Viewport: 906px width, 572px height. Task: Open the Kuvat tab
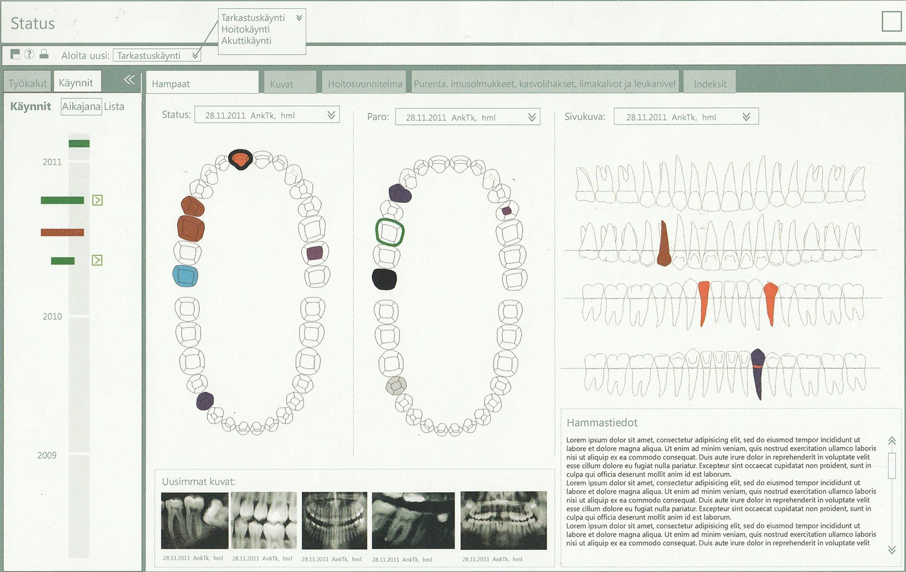click(x=289, y=83)
